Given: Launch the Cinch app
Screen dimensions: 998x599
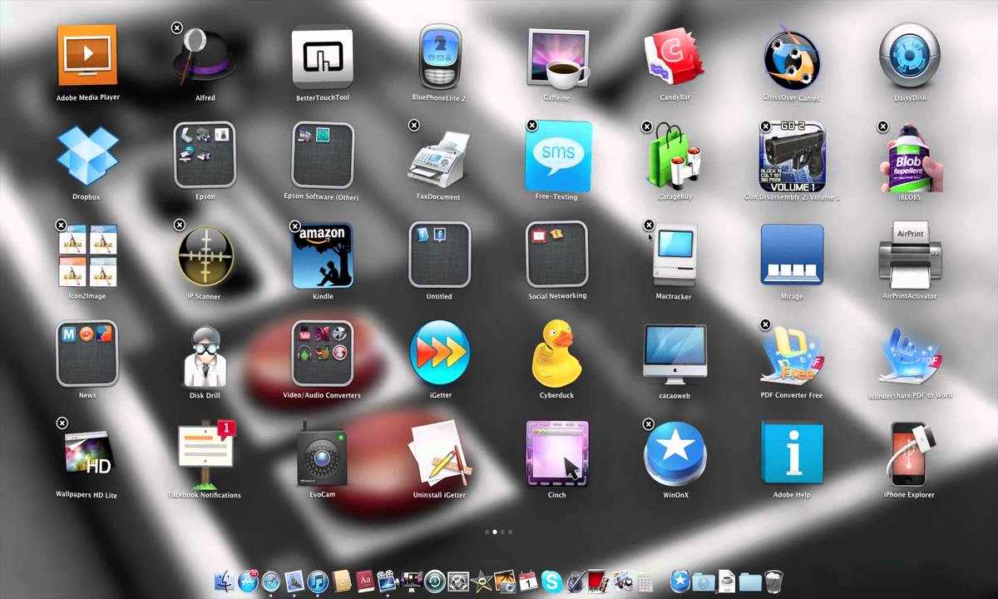Looking at the screenshot, I should pos(557,454).
